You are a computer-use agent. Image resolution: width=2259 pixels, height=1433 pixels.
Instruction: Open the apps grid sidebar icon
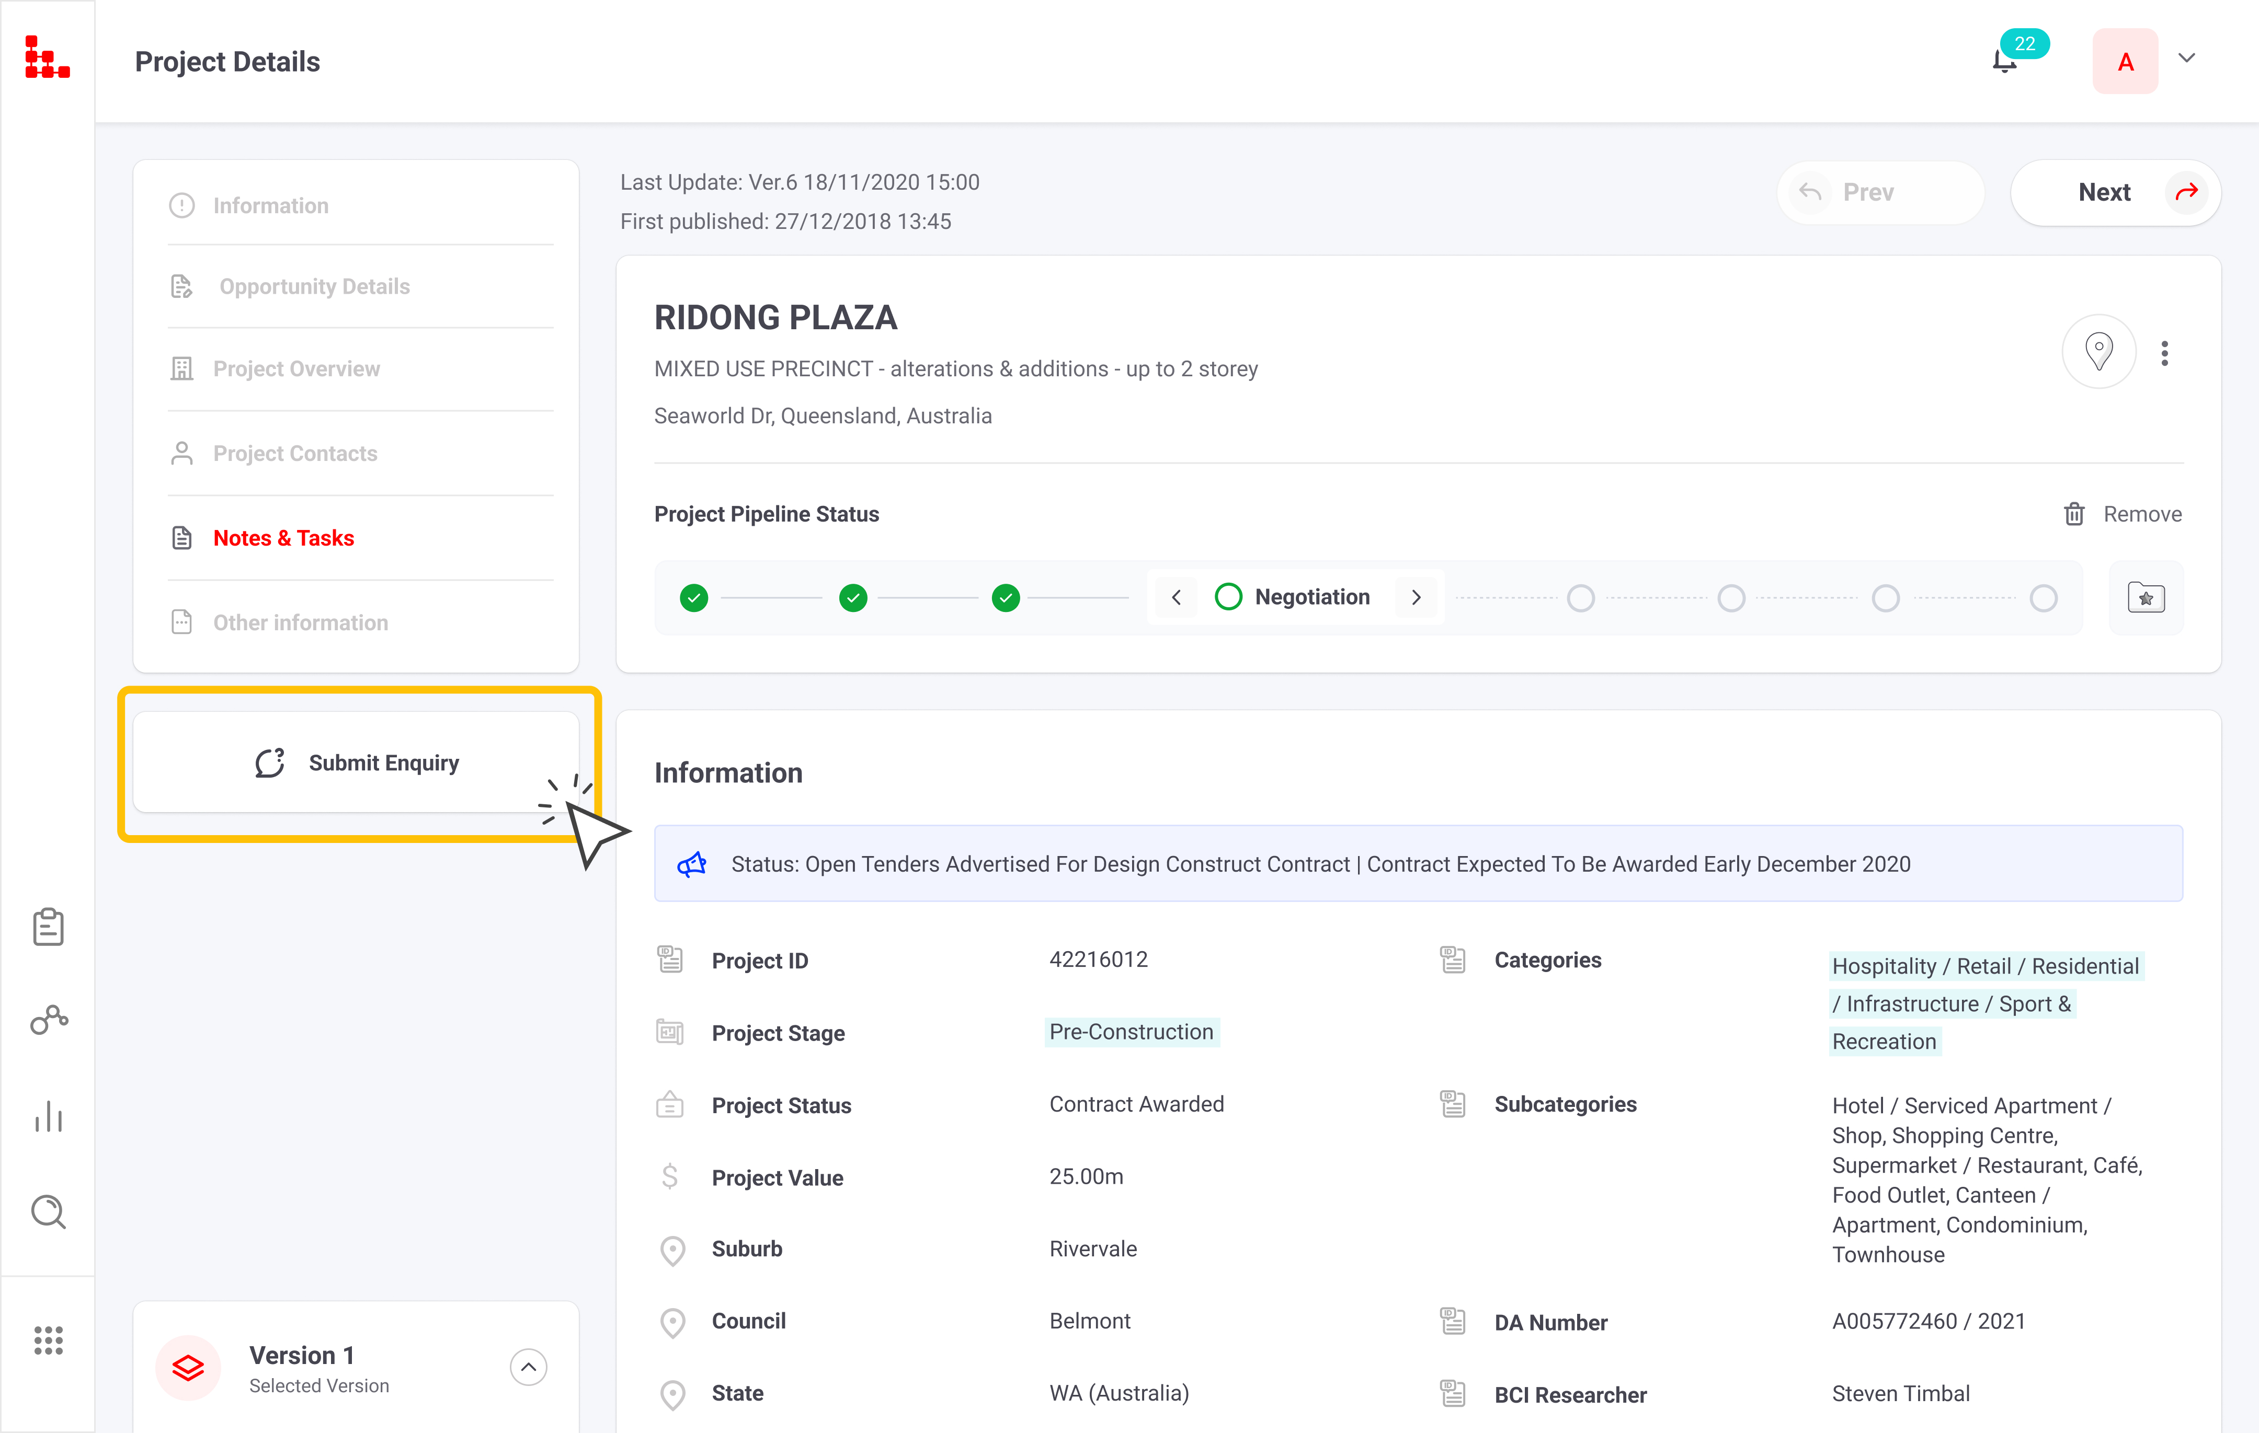pos(48,1340)
